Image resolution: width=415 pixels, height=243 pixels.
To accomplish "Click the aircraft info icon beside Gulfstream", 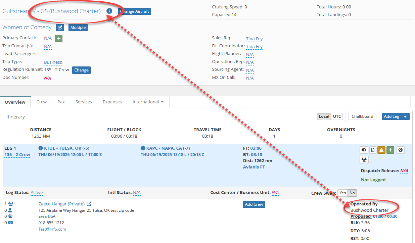I will point(109,11).
